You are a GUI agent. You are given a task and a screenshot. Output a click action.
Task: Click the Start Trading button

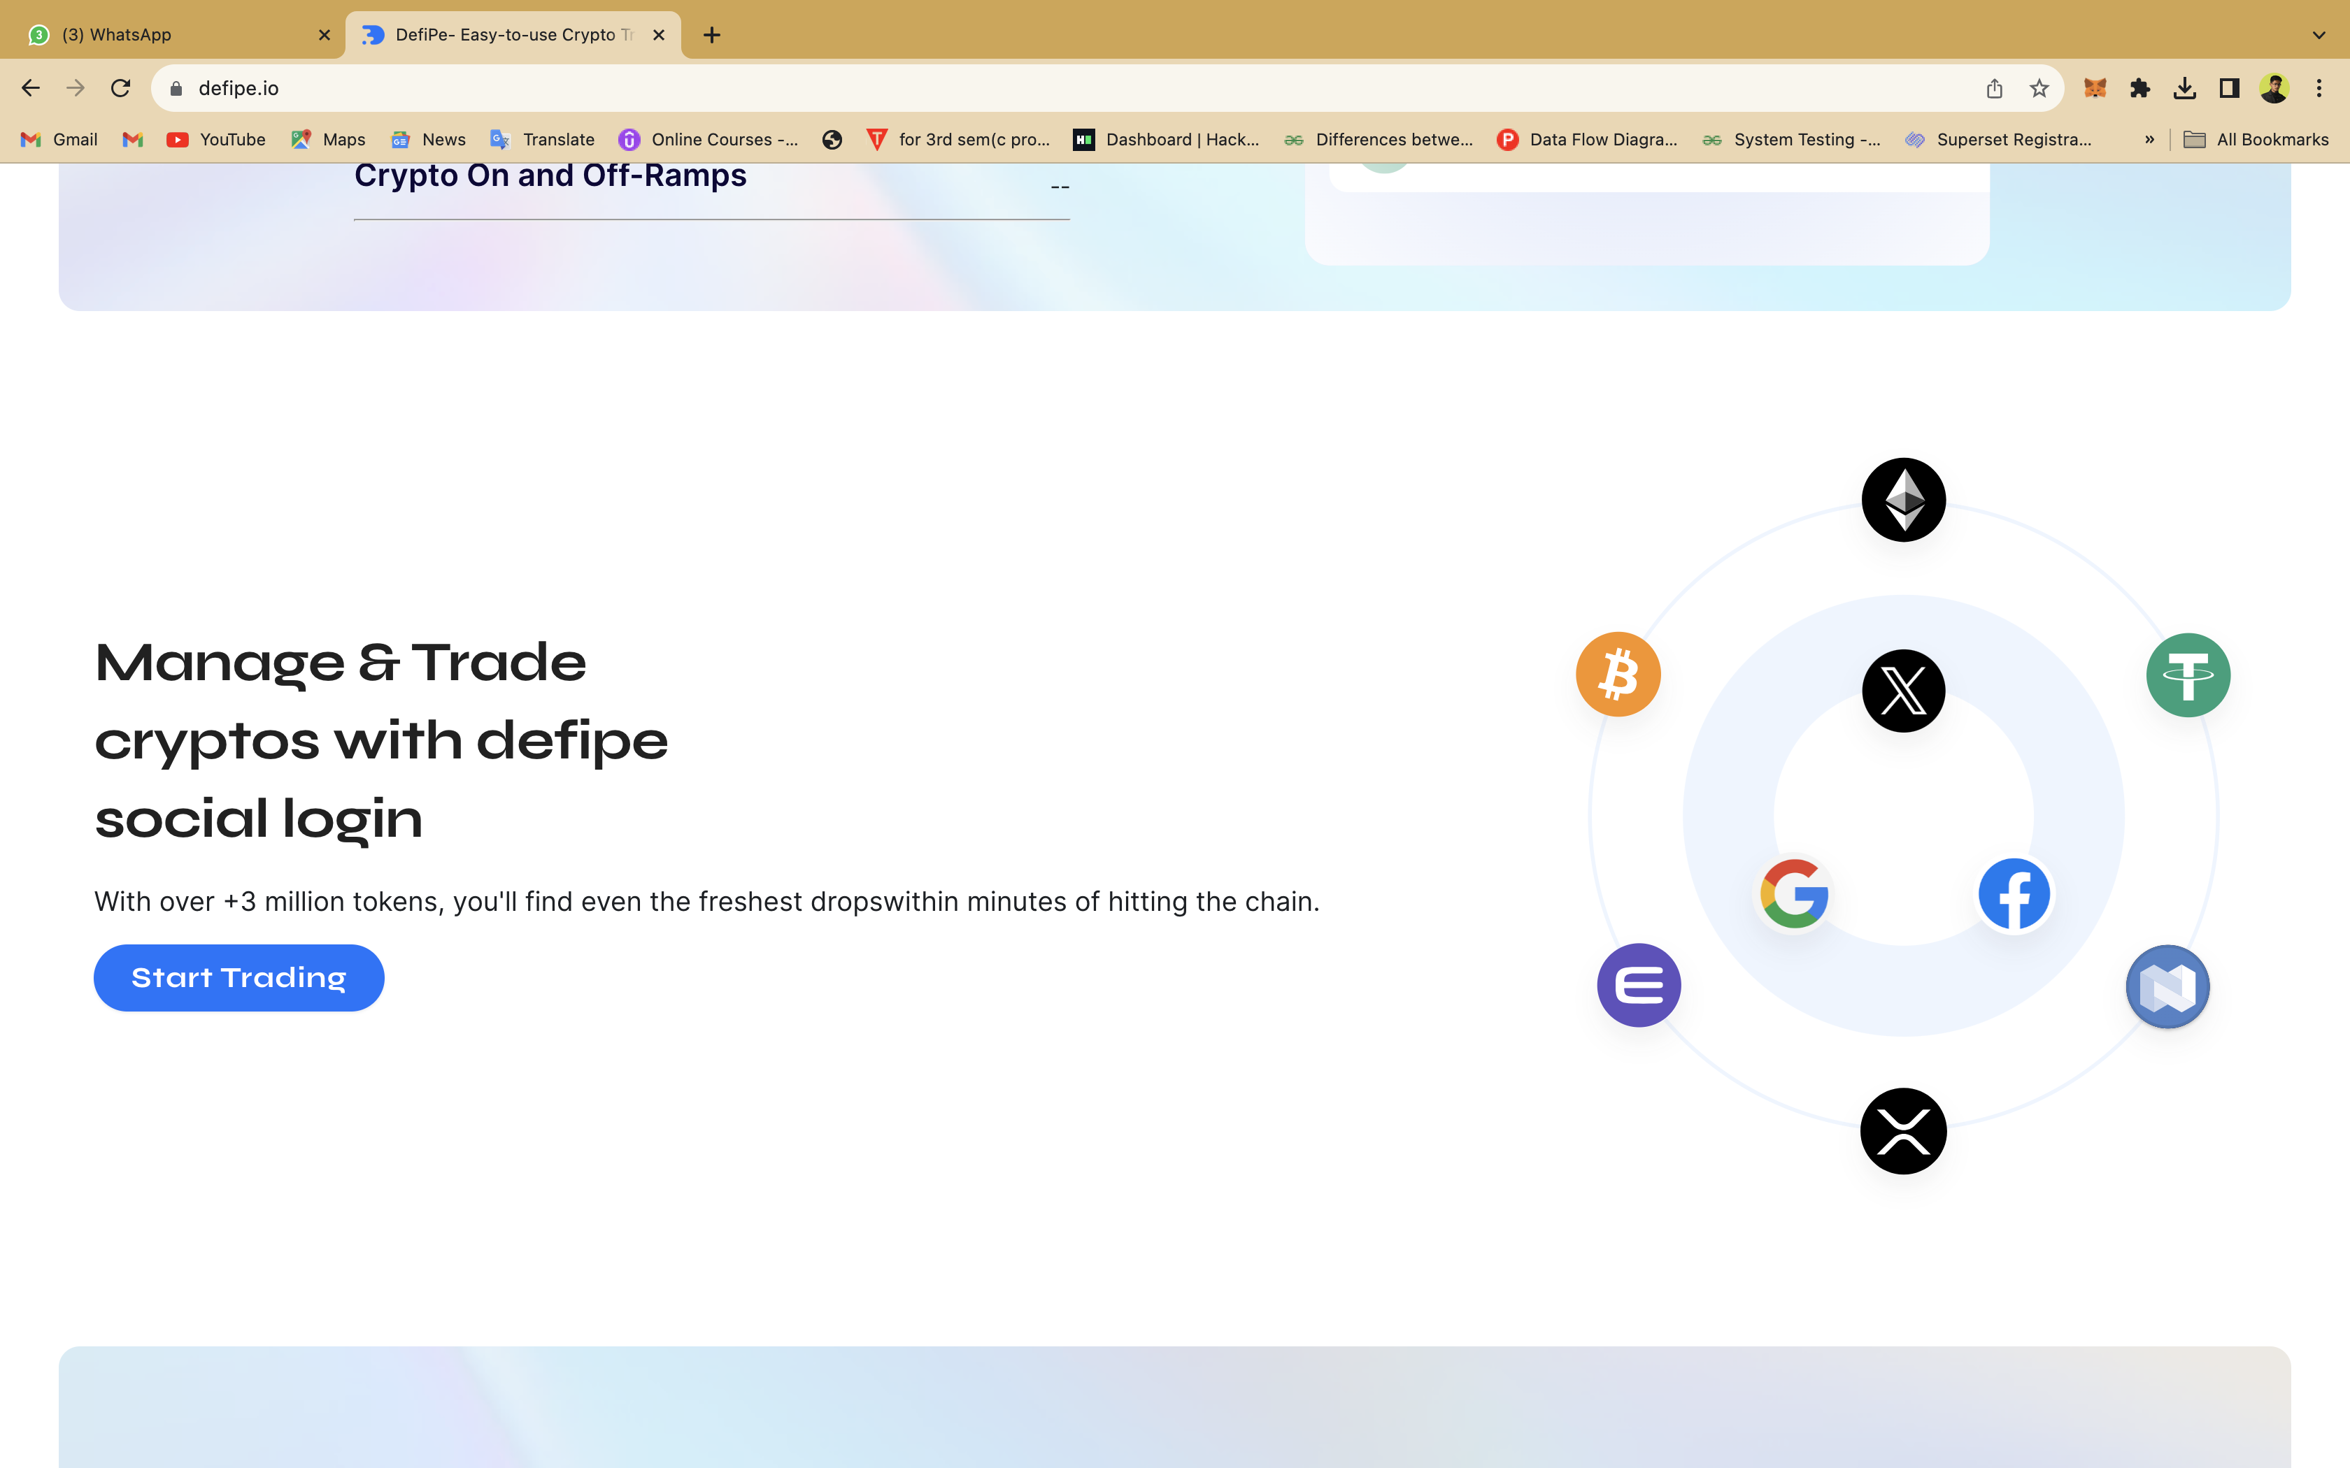239,978
